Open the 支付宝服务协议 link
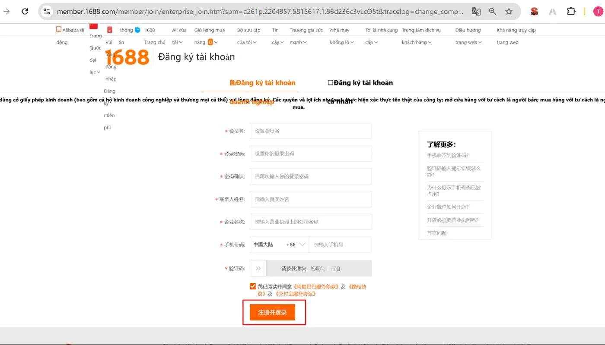 295,294
